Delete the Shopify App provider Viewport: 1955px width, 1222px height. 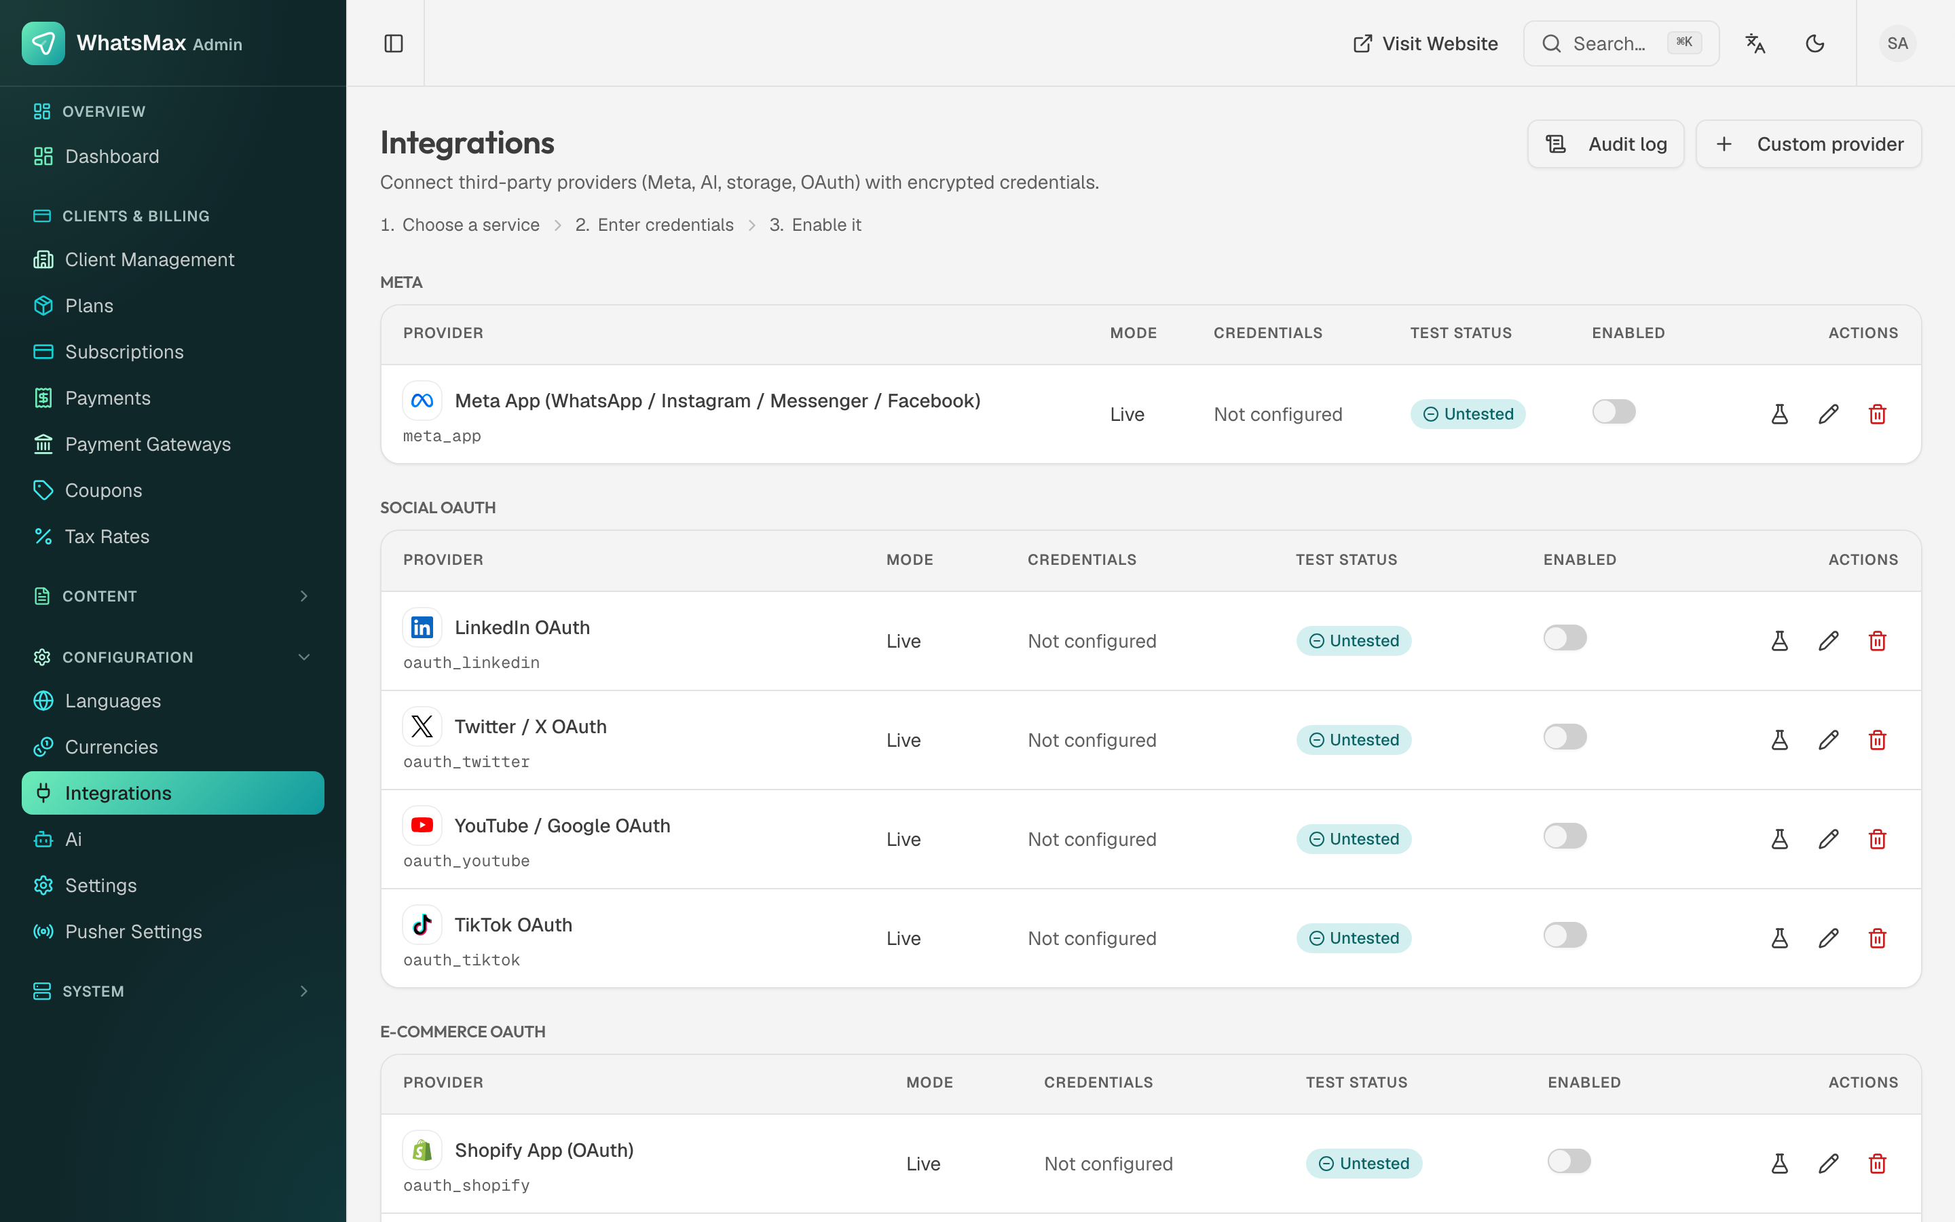1878,1163
